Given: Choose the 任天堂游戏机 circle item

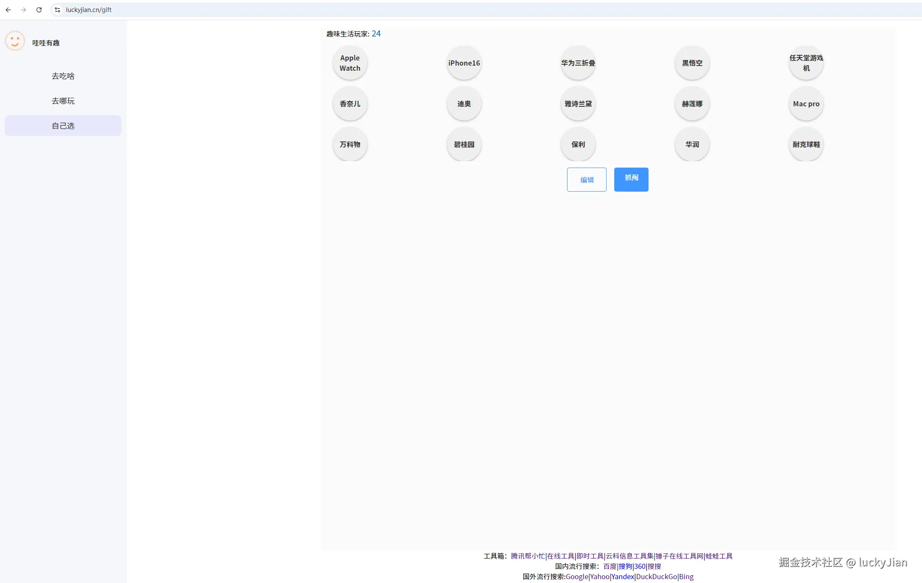Looking at the screenshot, I should (x=806, y=63).
